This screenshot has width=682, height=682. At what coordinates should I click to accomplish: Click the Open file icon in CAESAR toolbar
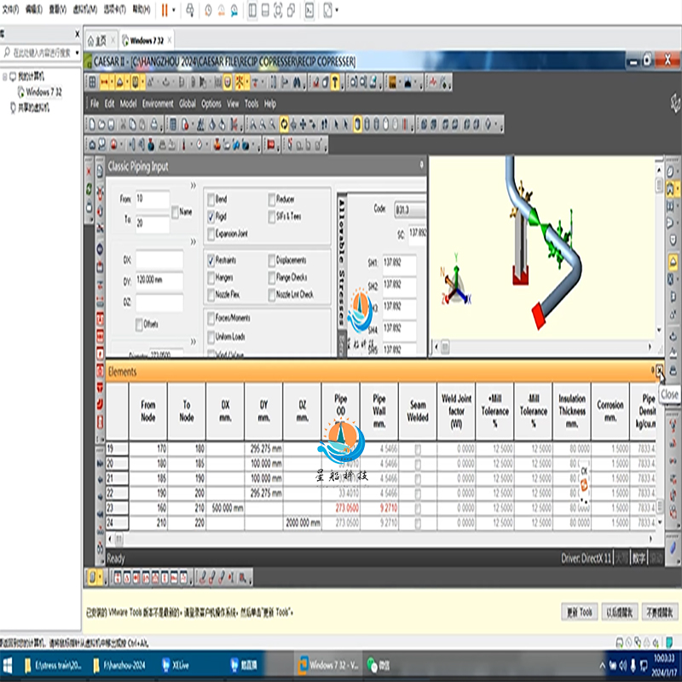(x=101, y=124)
